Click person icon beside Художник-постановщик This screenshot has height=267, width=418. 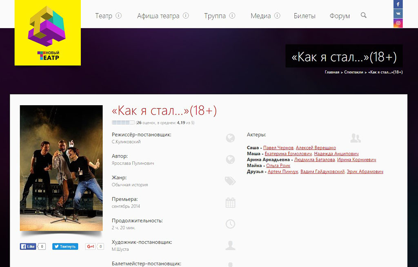(230, 245)
